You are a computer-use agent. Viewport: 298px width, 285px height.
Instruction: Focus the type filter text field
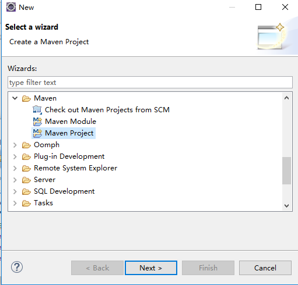150,83
